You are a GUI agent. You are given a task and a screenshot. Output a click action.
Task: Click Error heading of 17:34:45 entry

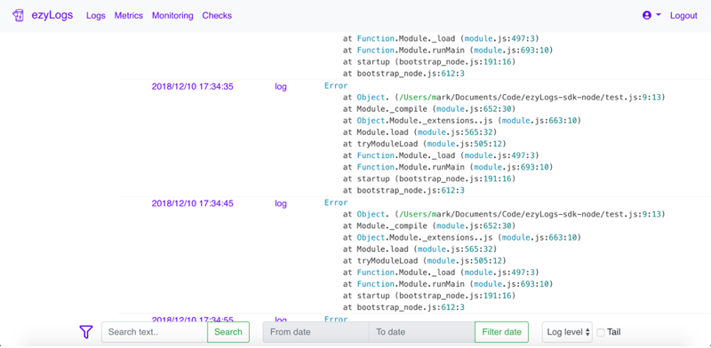[336, 202]
